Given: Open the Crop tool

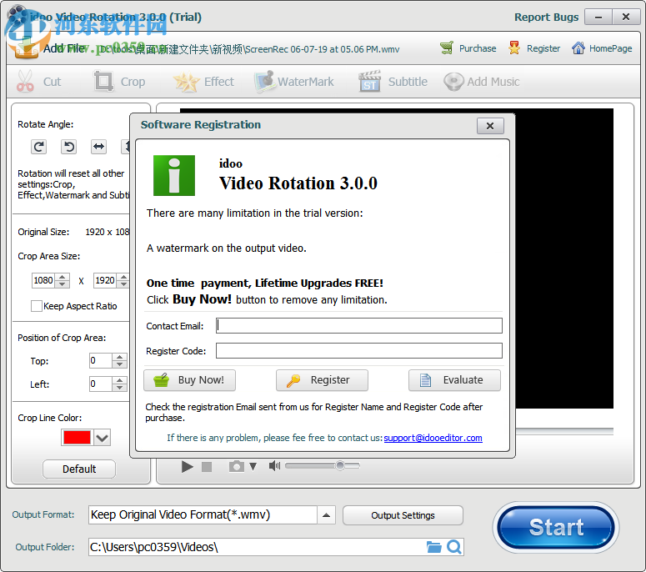Looking at the screenshot, I should tap(119, 82).
